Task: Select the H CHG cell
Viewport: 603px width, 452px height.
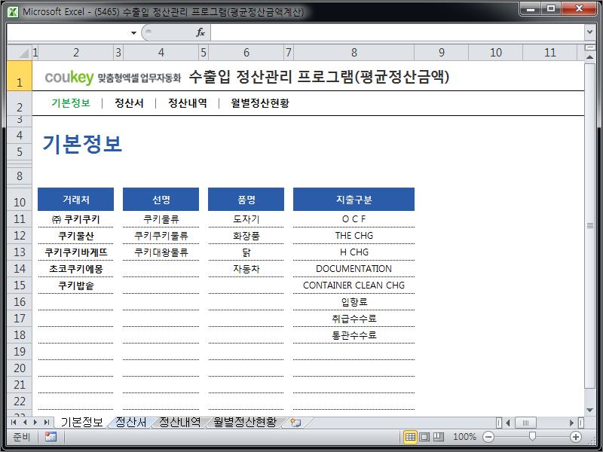Action: click(x=354, y=252)
